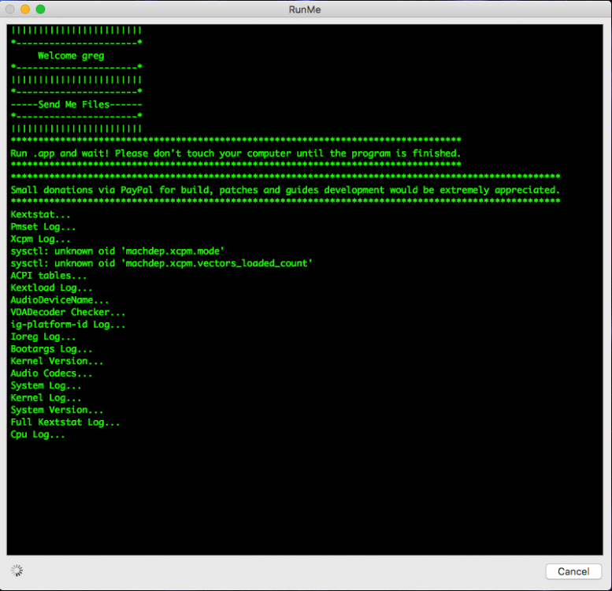Select the 'Kernel Version...' line
Viewport: 612px width, 591px height.
[x=57, y=361]
